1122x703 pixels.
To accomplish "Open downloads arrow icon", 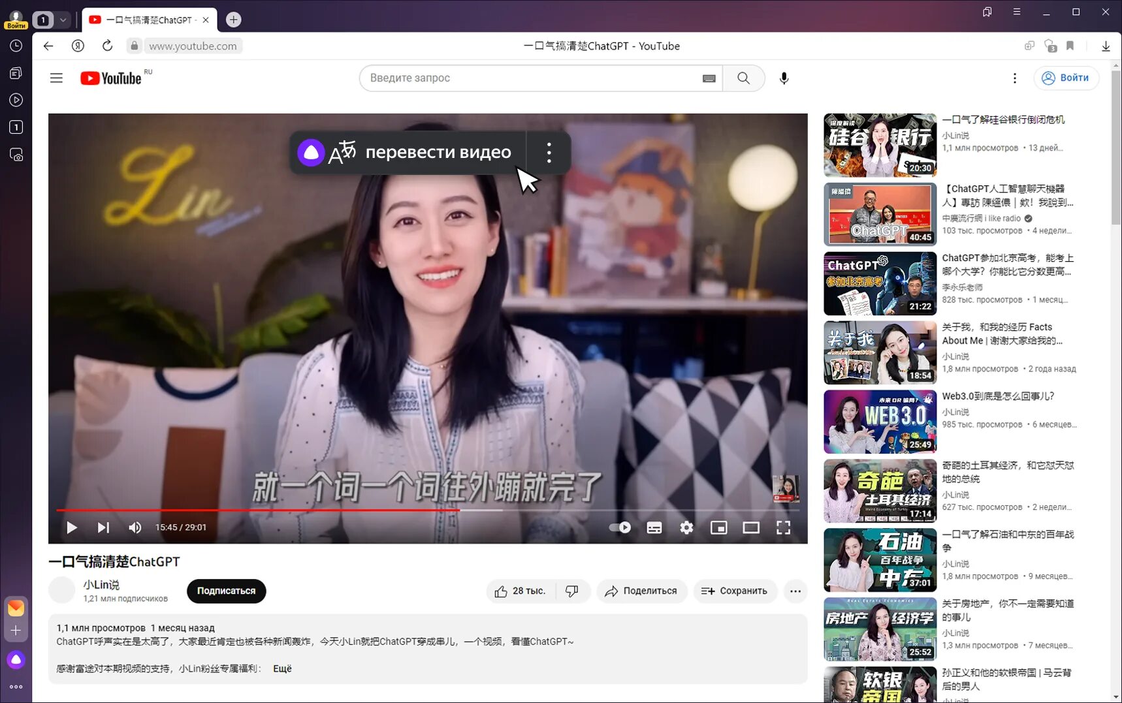I will (1106, 46).
